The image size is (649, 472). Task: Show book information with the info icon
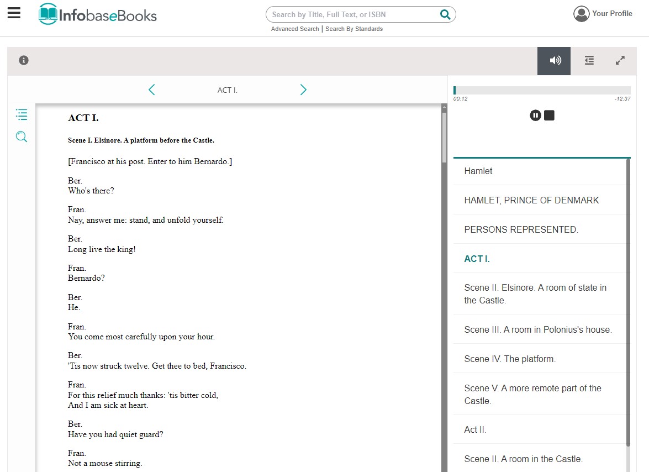tap(24, 60)
